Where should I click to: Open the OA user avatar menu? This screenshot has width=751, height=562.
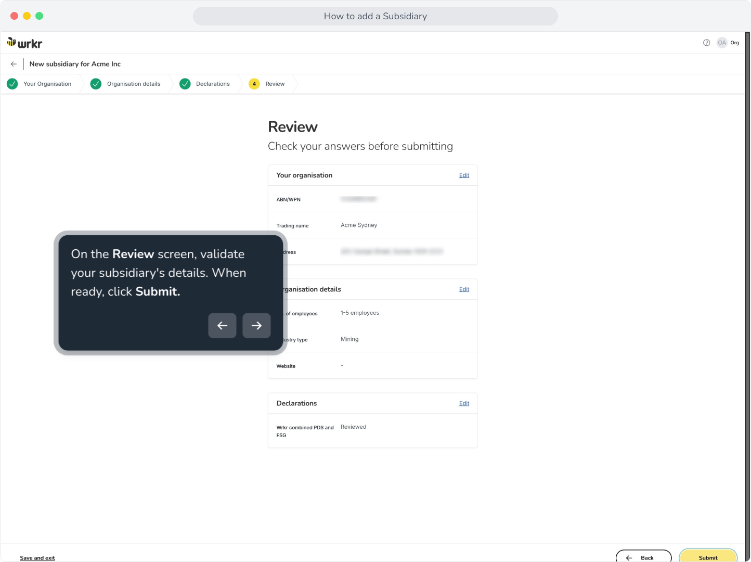pyautogui.click(x=722, y=43)
